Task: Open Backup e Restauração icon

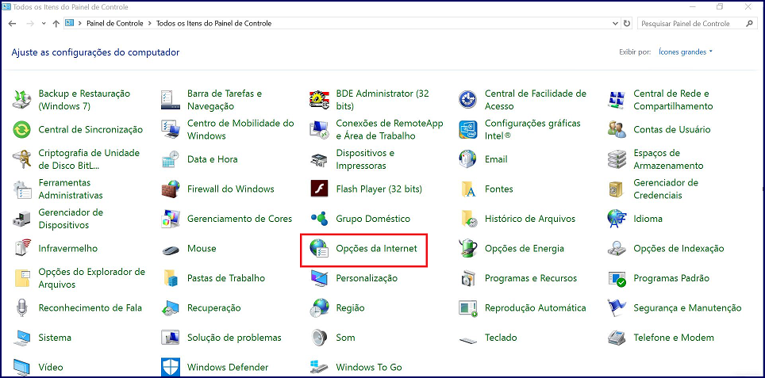Action: pos(22,100)
